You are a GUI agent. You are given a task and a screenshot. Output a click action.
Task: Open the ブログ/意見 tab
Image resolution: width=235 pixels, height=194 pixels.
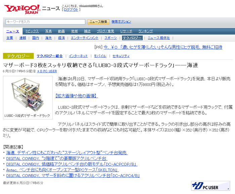(x=105, y=31)
